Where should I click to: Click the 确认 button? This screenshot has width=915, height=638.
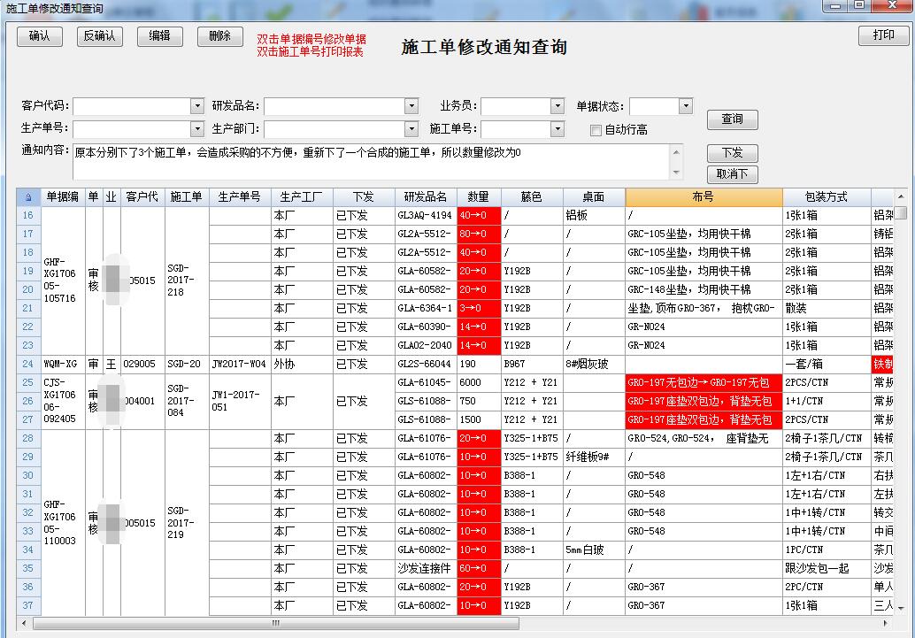(x=40, y=36)
